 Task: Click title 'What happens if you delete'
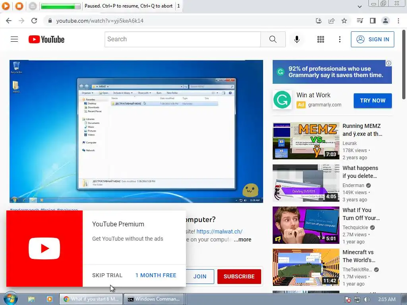click(360, 172)
